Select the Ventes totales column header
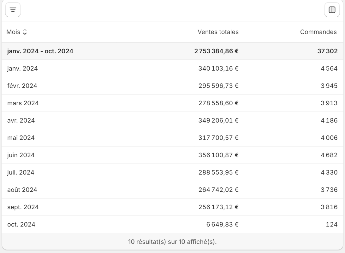345x253 pixels. point(218,32)
